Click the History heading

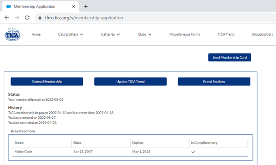point(15,108)
